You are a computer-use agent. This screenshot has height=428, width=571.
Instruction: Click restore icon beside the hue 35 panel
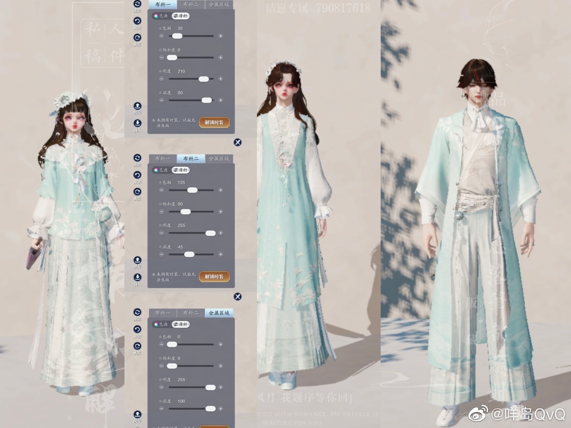(137, 38)
